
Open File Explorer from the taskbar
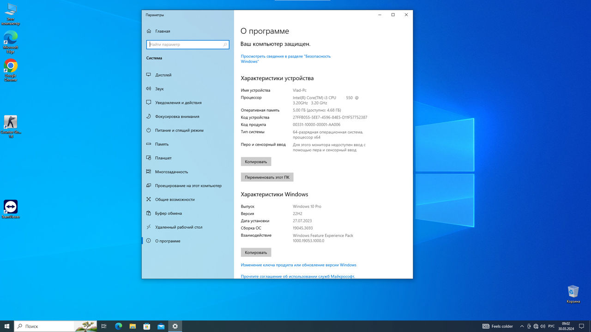(x=133, y=326)
